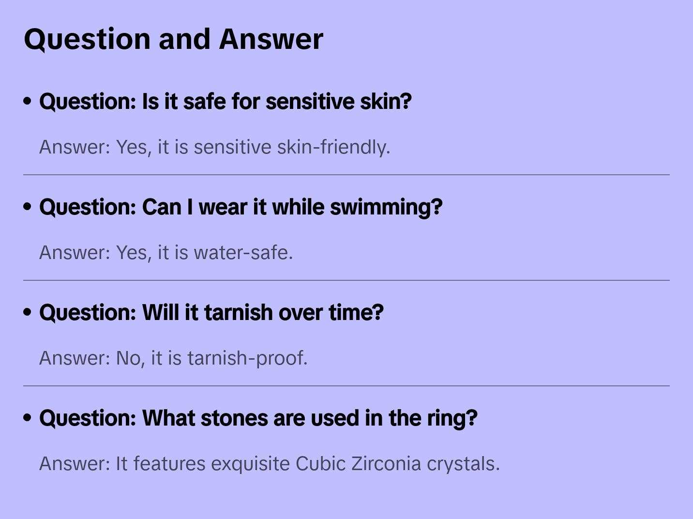693x519 pixels.
Task: Click the bullet beside the sensitive skin question
Action: click(x=28, y=101)
